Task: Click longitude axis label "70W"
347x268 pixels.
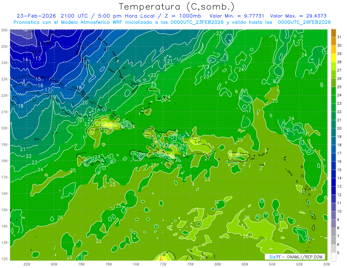Action: (x=190, y=264)
